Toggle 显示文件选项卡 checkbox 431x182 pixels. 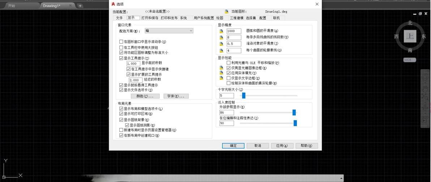pos(121,90)
